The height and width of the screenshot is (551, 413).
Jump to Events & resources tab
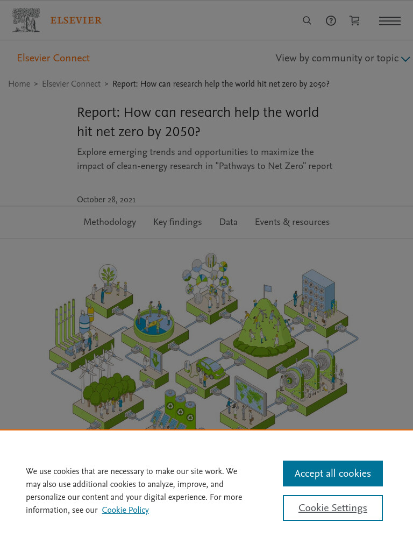pos(292,222)
